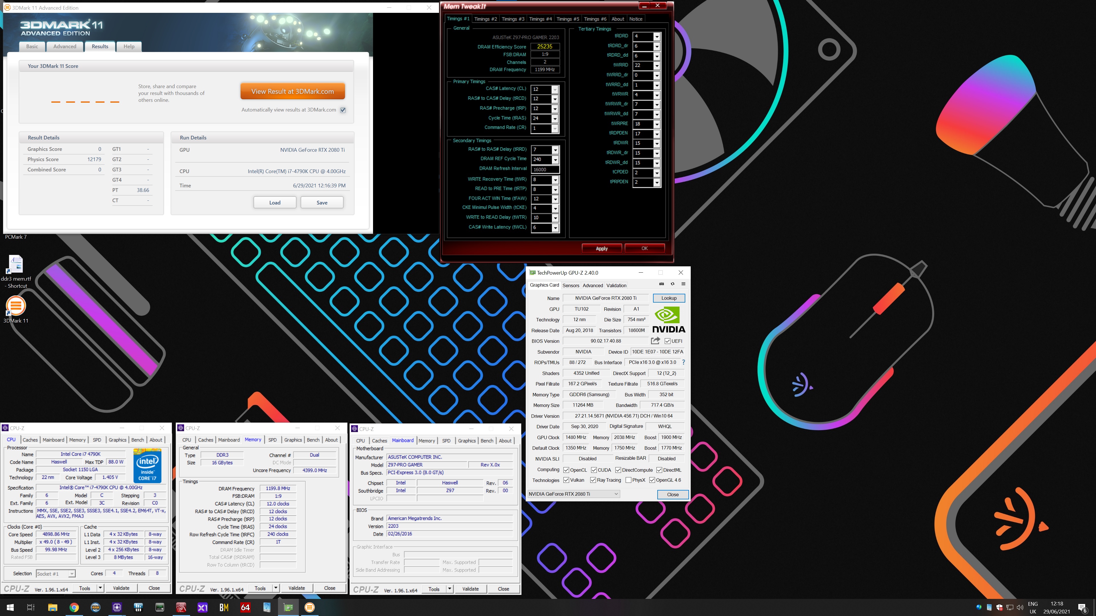Toggle UEFI checkbox in GPU-Z

[x=668, y=341]
